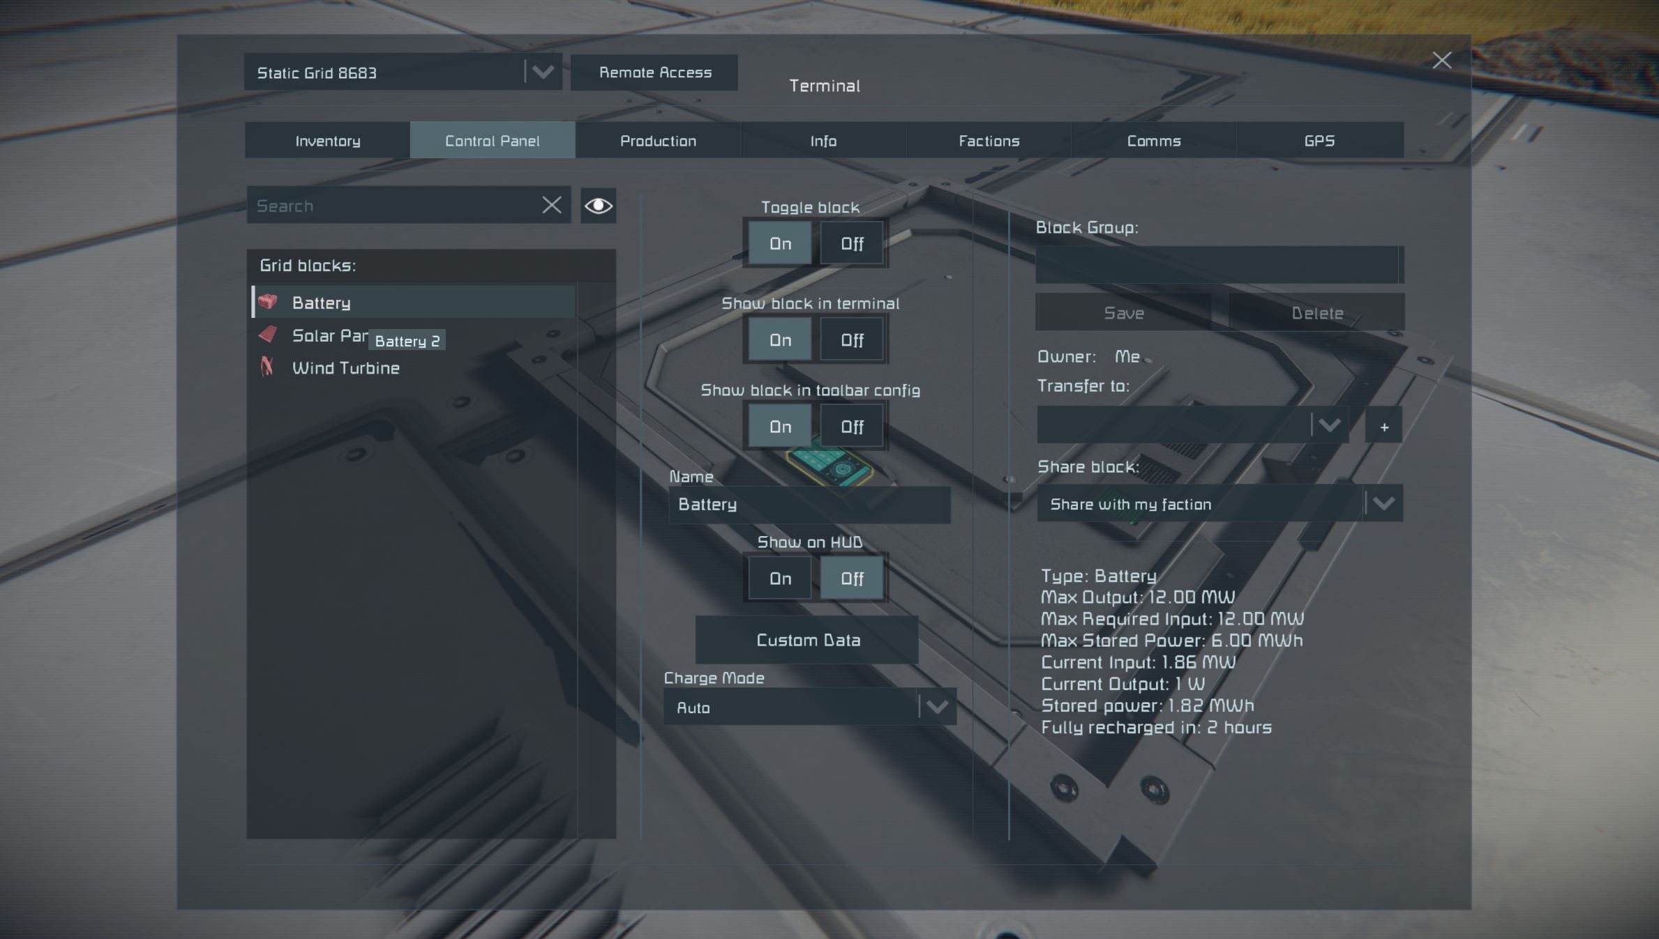Viewport: 1659px width, 939px height.
Task: Open the Charge Mode dropdown
Action: pos(809,707)
